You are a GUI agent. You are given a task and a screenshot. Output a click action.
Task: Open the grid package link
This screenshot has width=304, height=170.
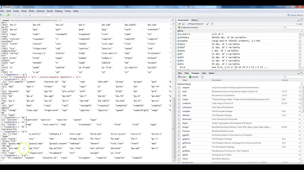[184, 147]
